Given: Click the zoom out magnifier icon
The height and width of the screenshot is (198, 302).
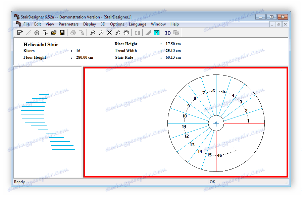Looking at the screenshot, I should [x=101, y=33].
